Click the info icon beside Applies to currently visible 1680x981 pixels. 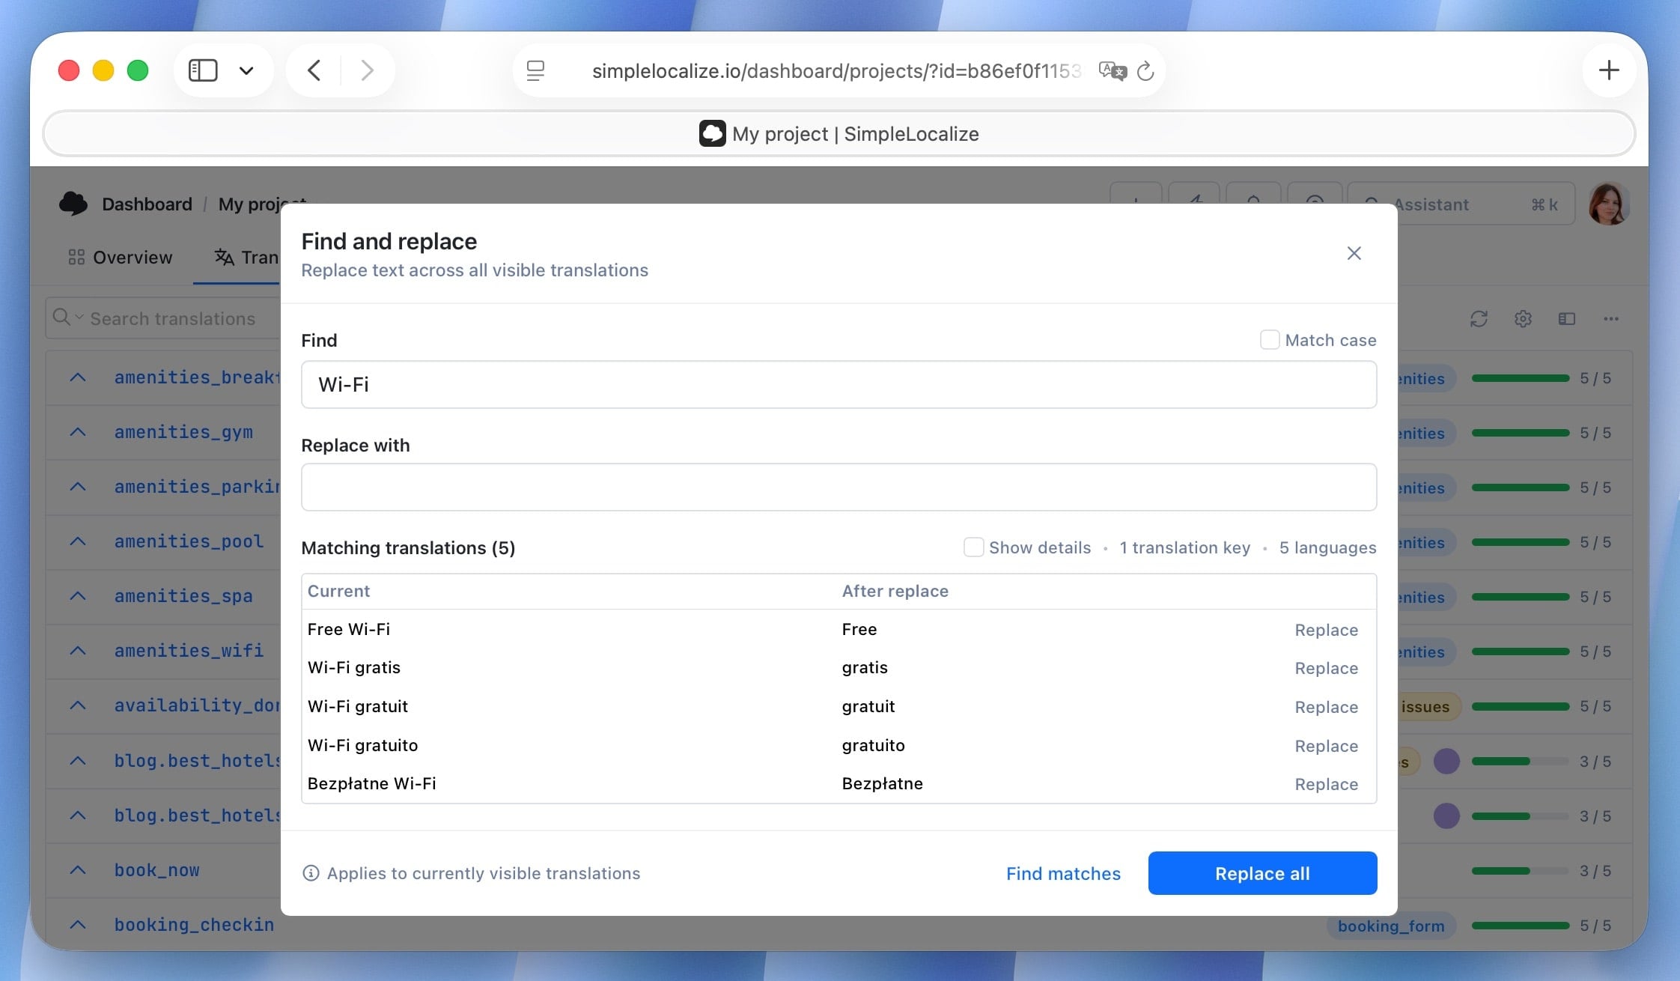coord(311,873)
